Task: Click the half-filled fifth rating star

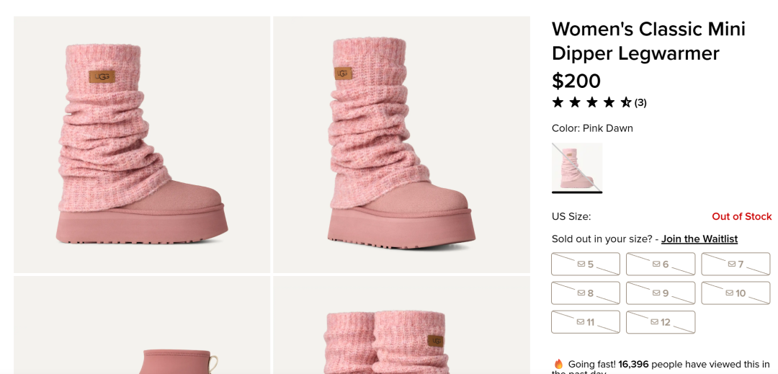Action: point(626,102)
